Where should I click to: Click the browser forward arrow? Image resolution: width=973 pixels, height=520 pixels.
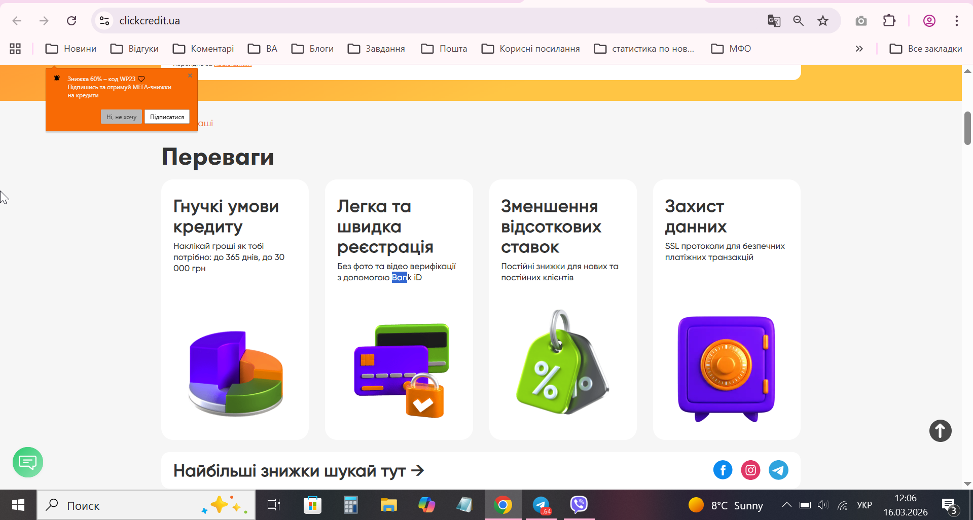click(44, 21)
